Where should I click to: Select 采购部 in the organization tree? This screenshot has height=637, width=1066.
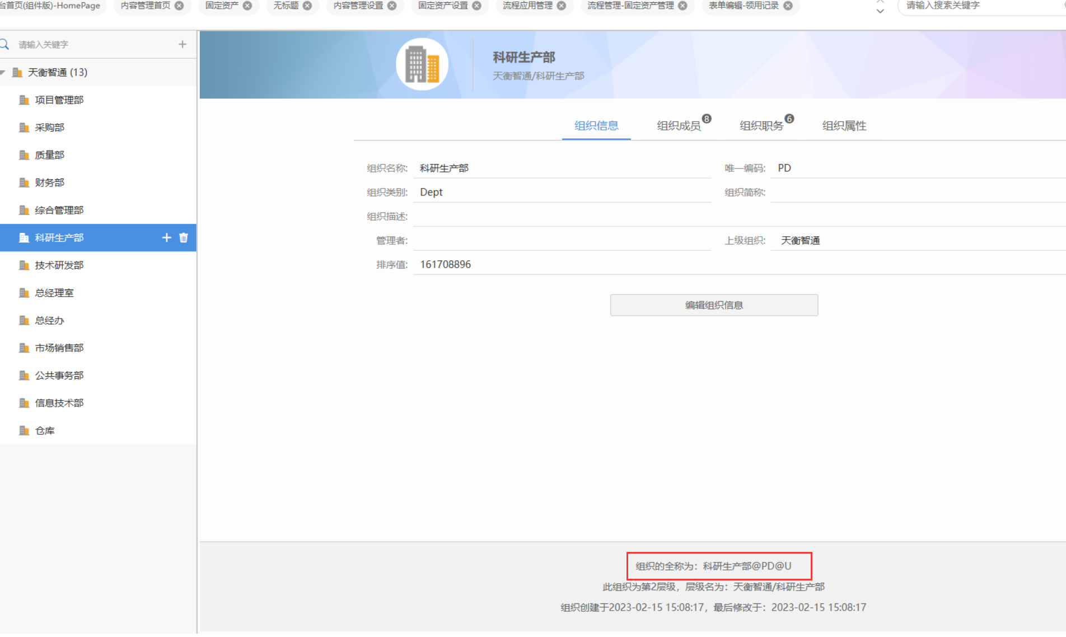point(98,128)
